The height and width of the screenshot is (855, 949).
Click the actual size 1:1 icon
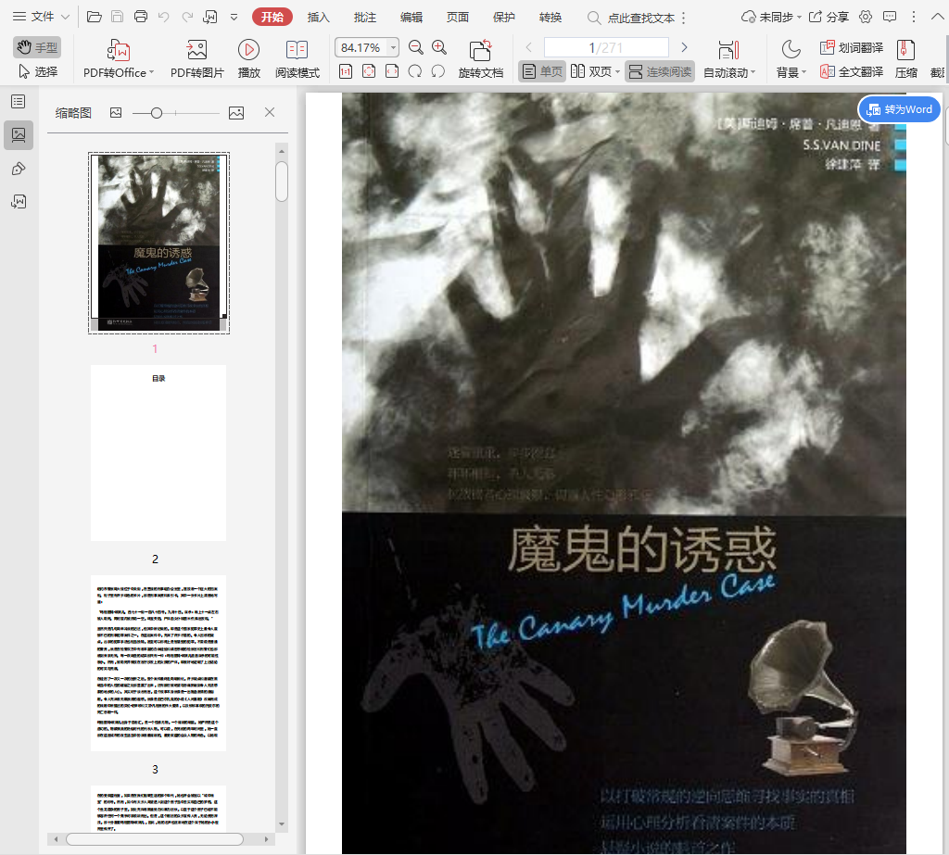tap(346, 71)
